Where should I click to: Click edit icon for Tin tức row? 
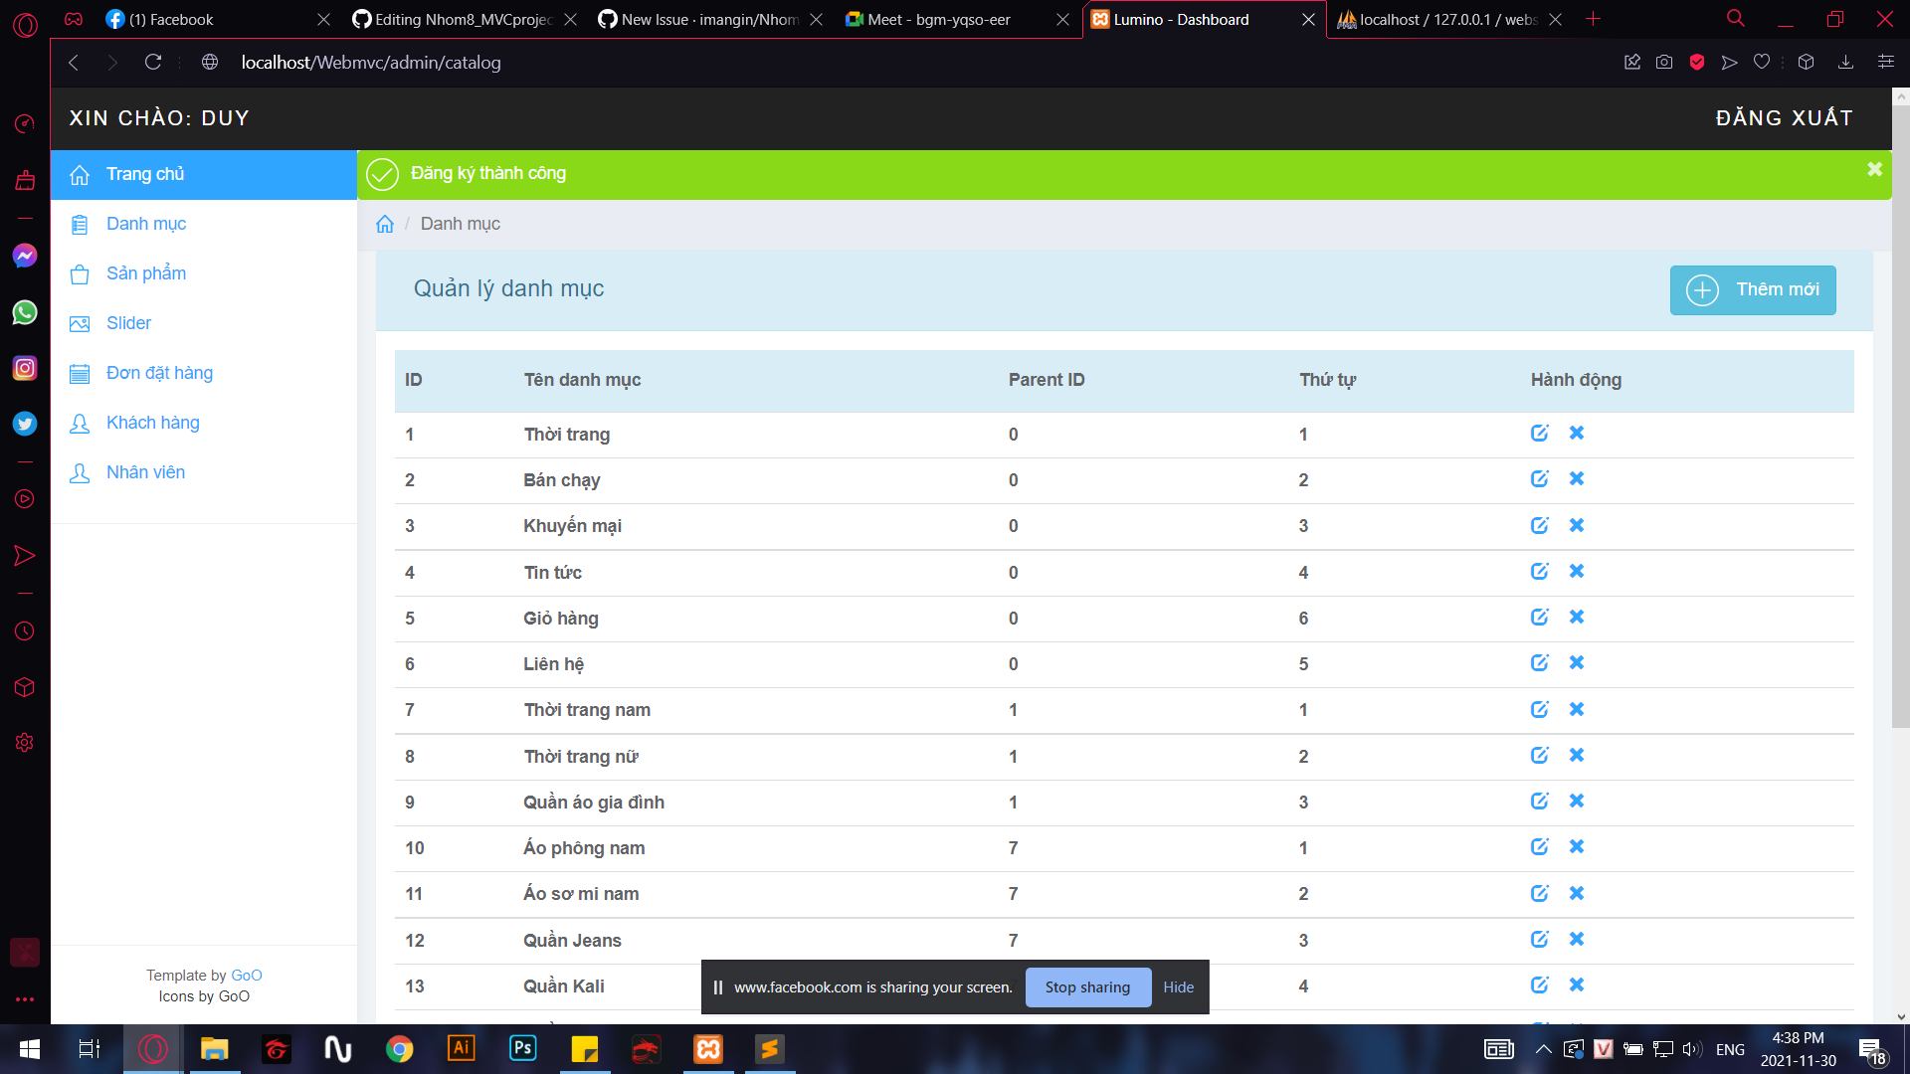[x=1539, y=572]
